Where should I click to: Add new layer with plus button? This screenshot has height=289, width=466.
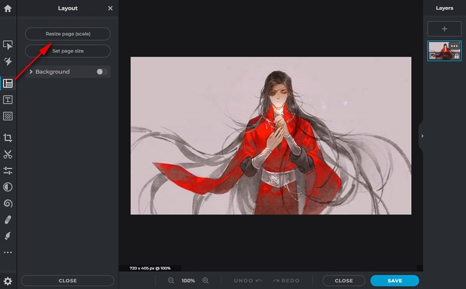click(x=444, y=29)
